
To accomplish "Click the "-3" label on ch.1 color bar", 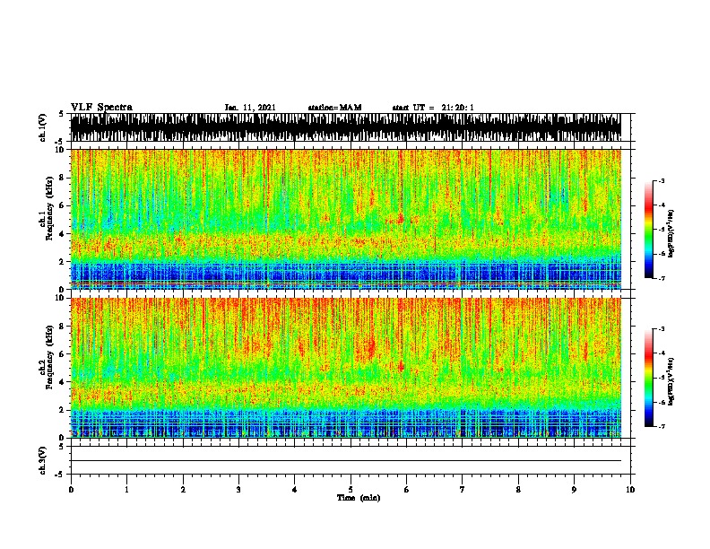I will click(661, 181).
